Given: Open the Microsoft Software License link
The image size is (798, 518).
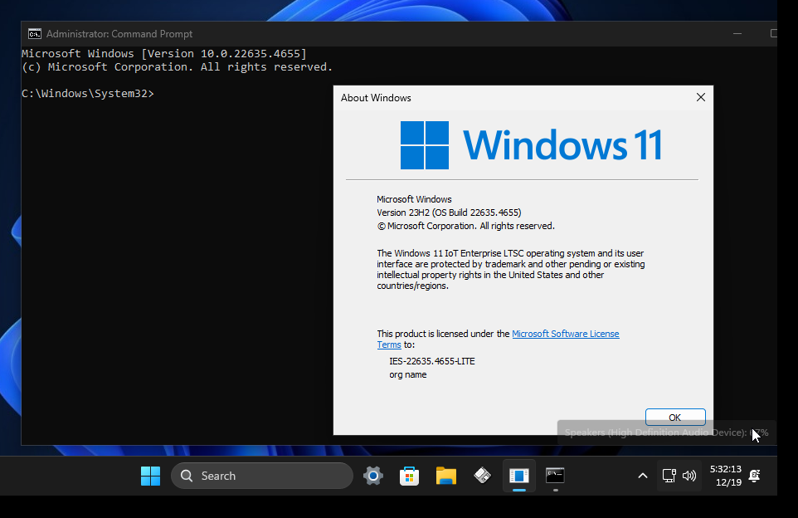Looking at the screenshot, I should coord(566,334).
